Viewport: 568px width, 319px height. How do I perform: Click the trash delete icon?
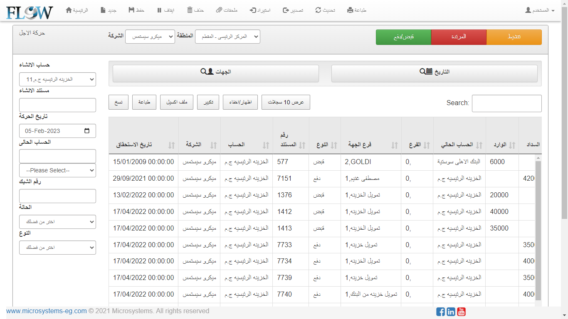[x=190, y=10]
